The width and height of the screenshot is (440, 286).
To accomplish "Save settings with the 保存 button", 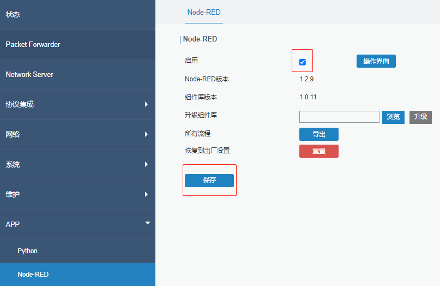I will tap(209, 180).
